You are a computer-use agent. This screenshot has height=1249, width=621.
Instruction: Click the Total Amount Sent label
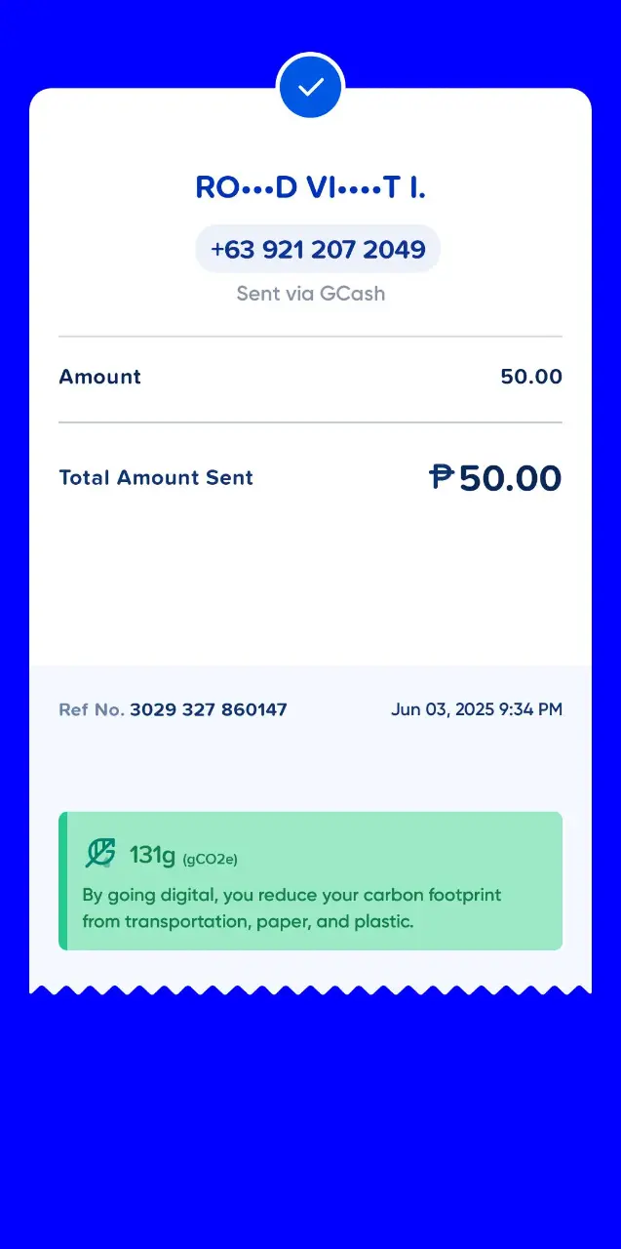156,477
